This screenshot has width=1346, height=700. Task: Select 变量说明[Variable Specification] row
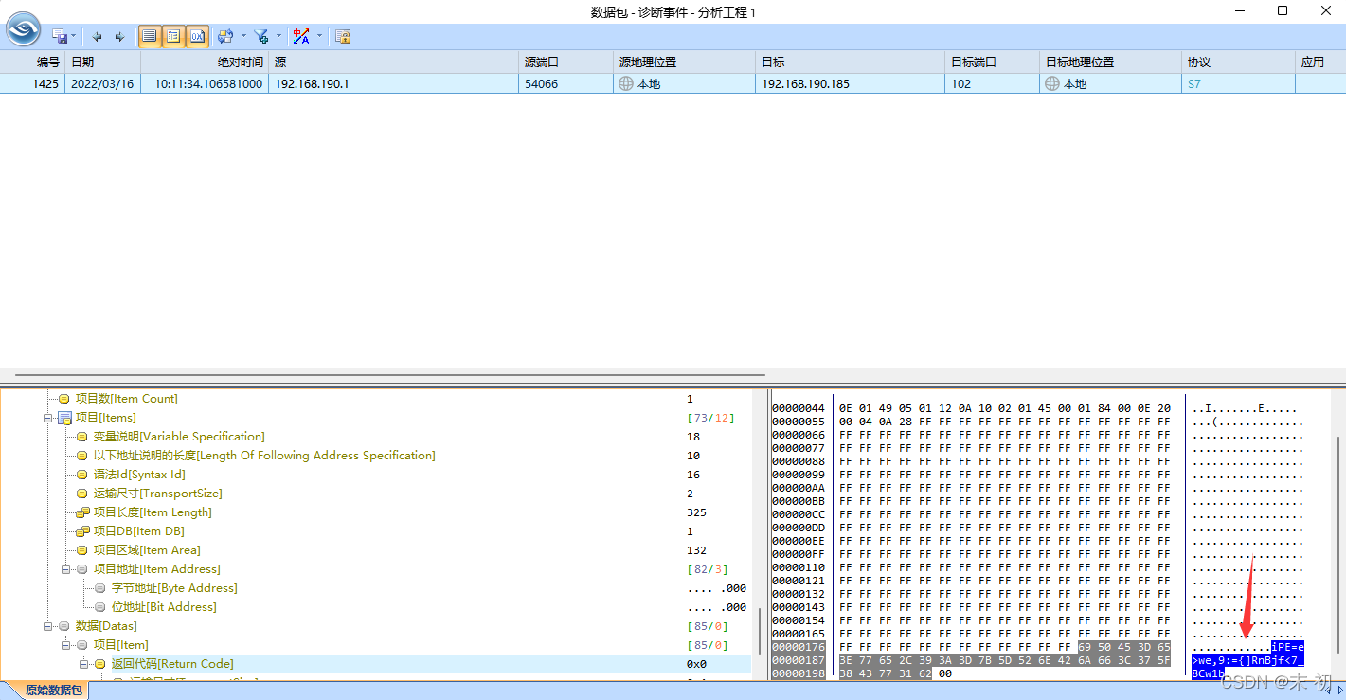[179, 437]
